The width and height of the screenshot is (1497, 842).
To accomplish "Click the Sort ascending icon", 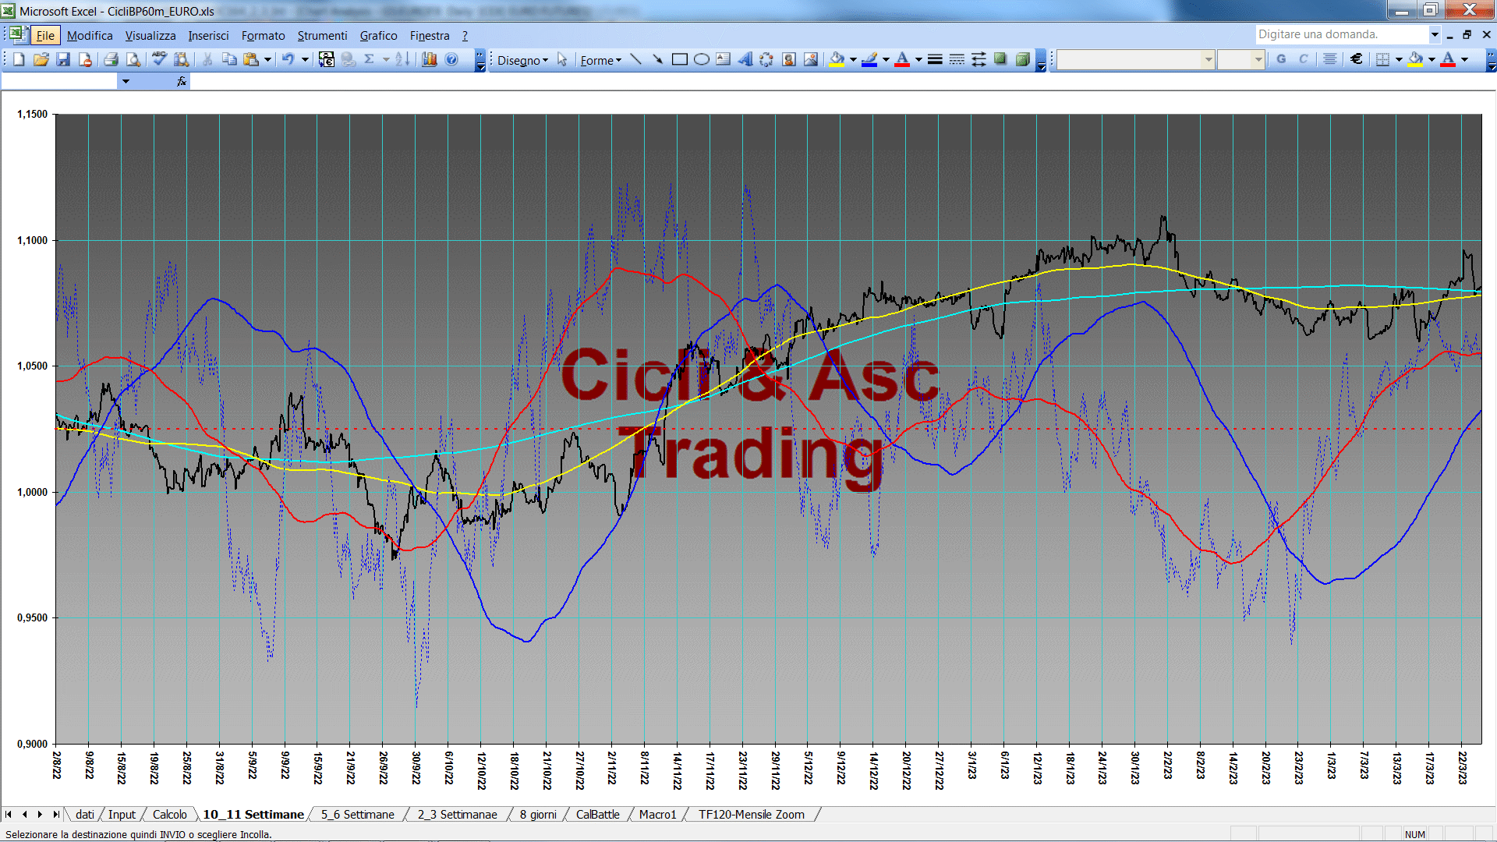I will pos(402,60).
